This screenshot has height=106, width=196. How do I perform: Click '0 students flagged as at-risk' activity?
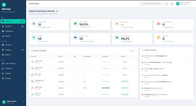click(167, 96)
